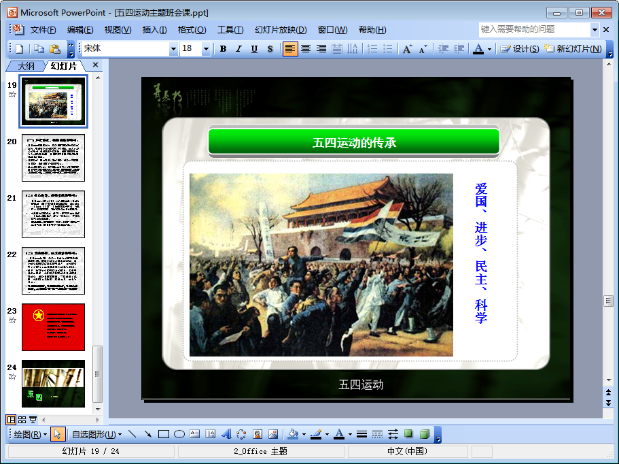Image resolution: width=619 pixels, height=464 pixels.
Task: Change text direction with vertical text icon
Action: click(x=352, y=48)
